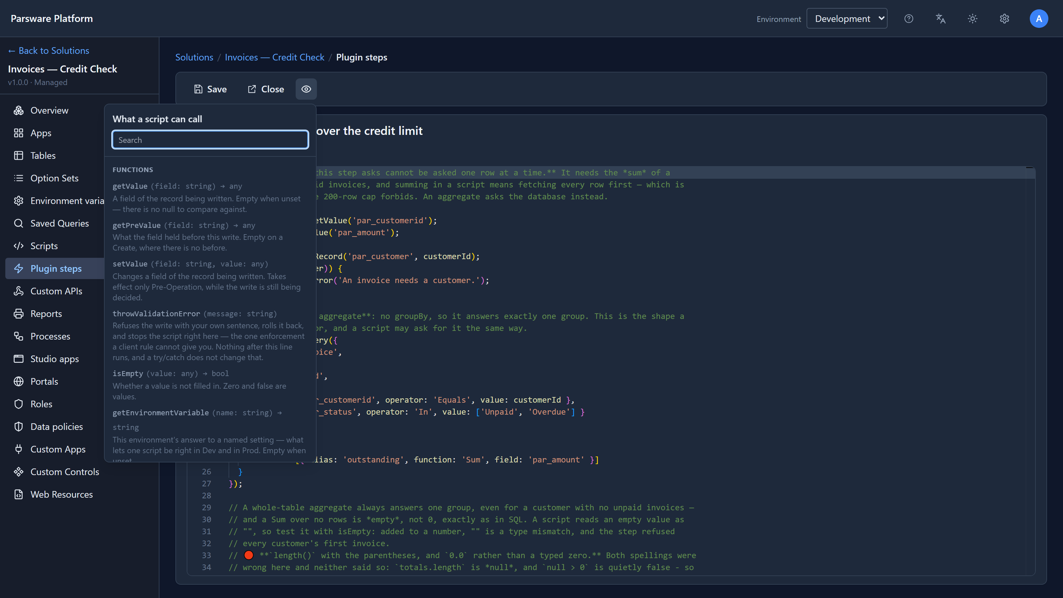The image size is (1063, 598).
Task: Follow the Back to Solutions link
Action: 49,51
